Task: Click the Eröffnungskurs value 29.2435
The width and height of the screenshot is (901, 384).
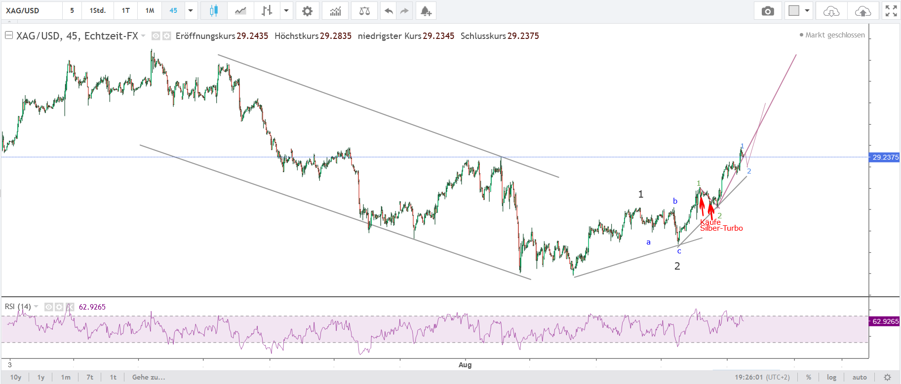Action: coord(252,36)
